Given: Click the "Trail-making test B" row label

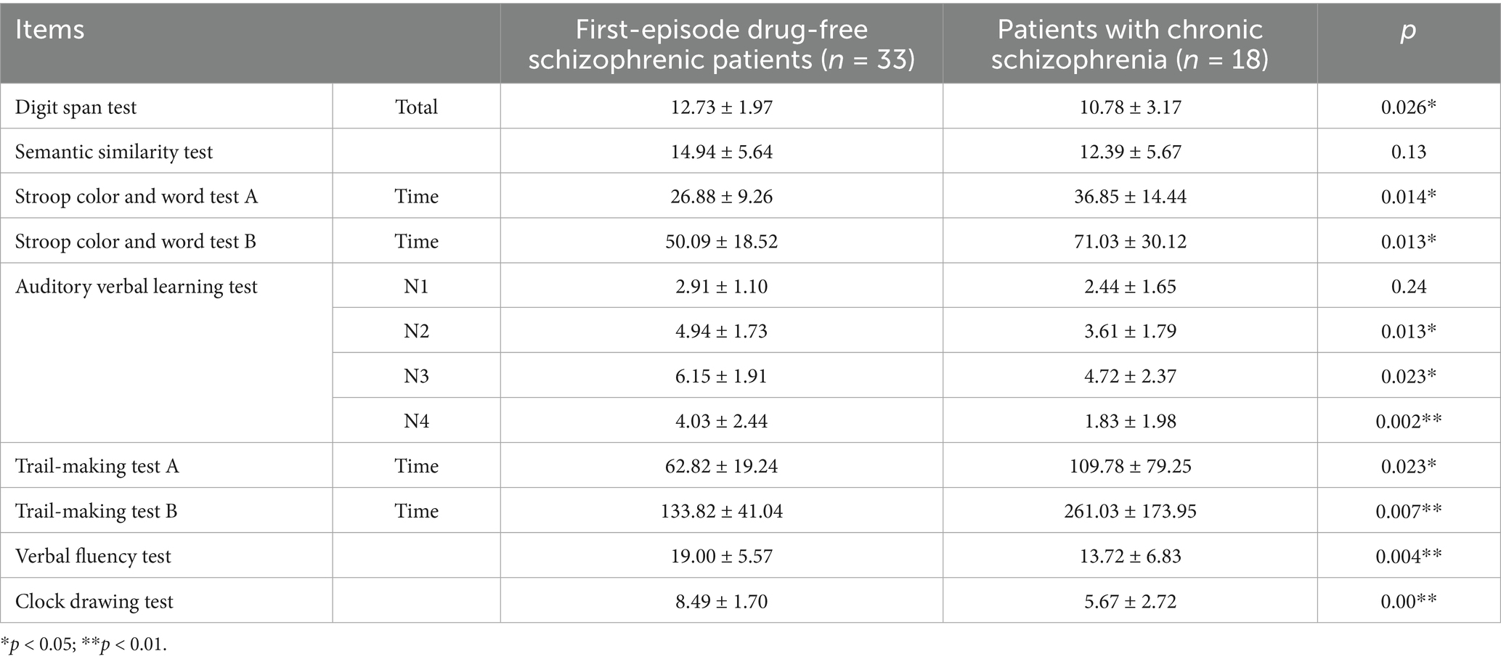Looking at the screenshot, I should click(x=97, y=511).
